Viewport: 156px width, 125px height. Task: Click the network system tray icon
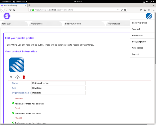tap(144, 2)
